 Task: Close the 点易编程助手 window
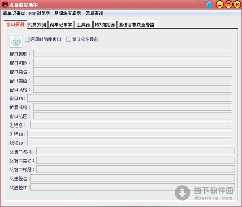[237, 4]
